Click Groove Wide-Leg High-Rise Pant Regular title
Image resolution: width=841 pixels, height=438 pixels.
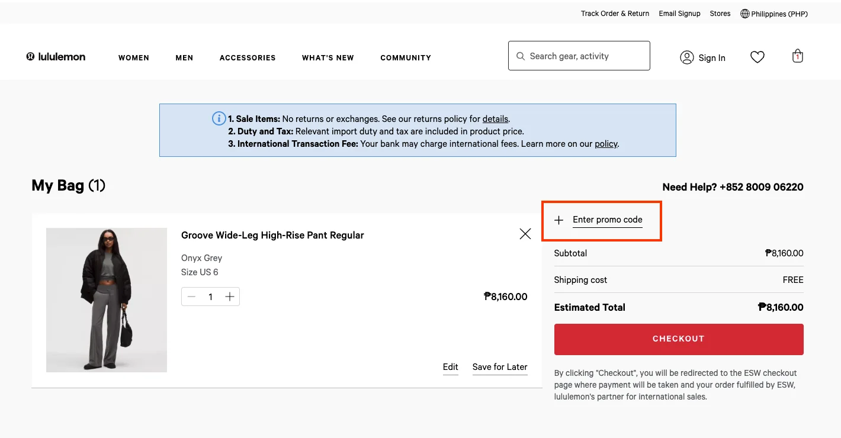(x=272, y=235)
